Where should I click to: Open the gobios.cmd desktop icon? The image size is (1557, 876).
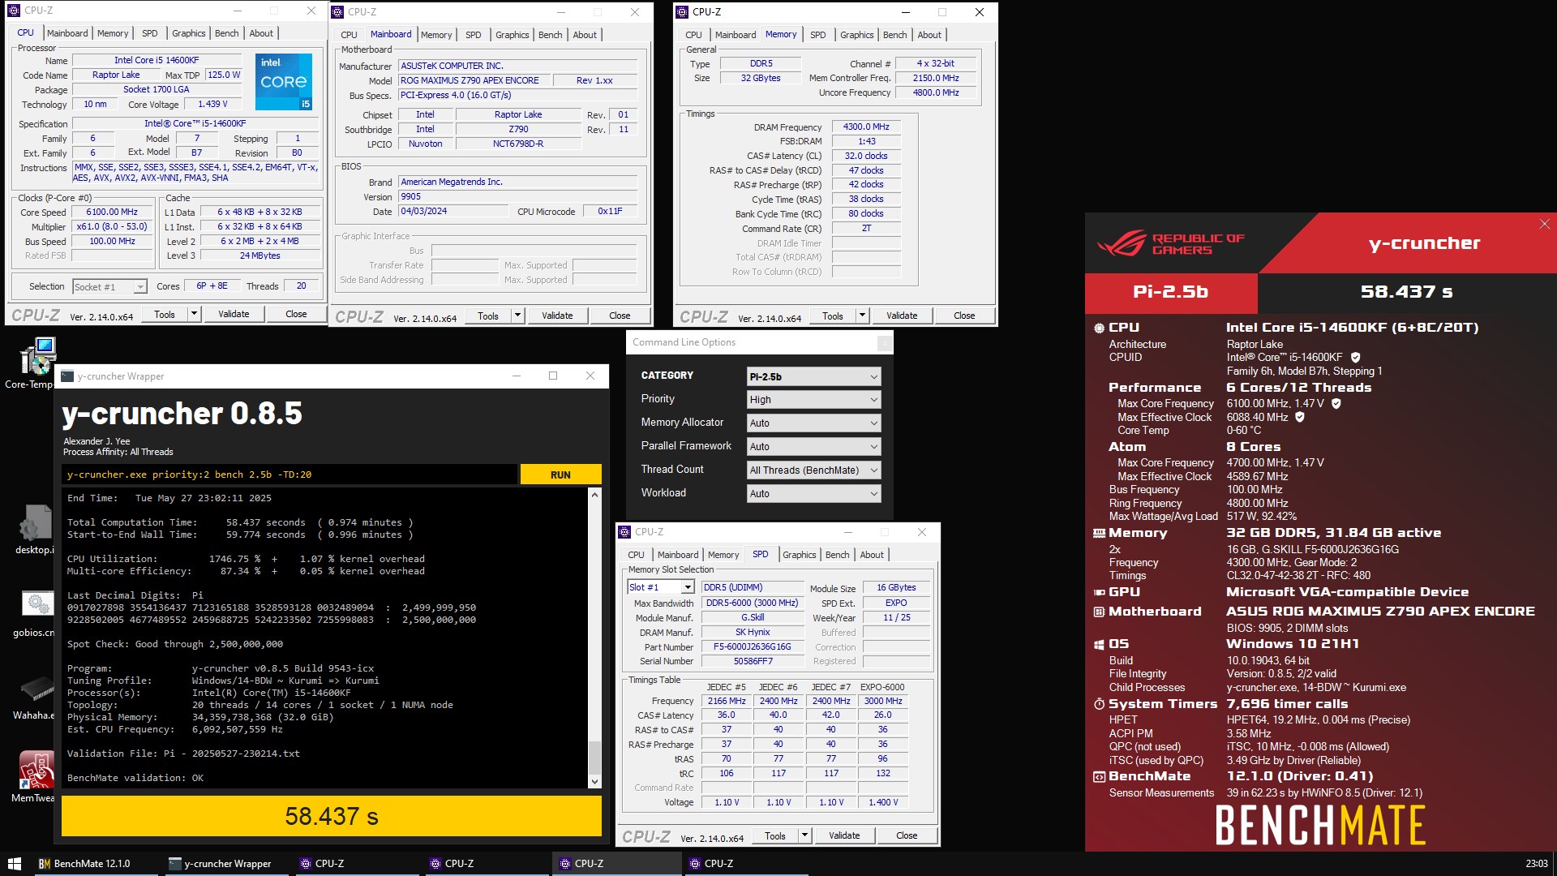[x=34, y=614]
